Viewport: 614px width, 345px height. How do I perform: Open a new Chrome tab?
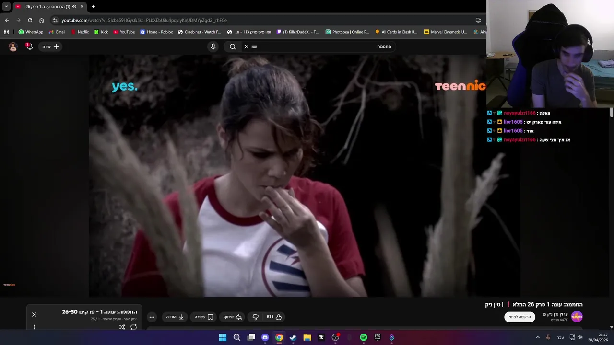click(x=93, y=7)
